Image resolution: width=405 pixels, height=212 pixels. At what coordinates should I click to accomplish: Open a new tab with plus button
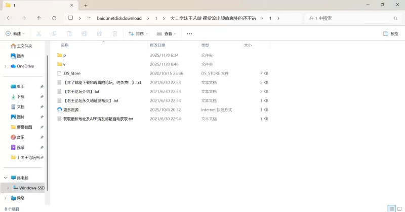click(86, 5)
